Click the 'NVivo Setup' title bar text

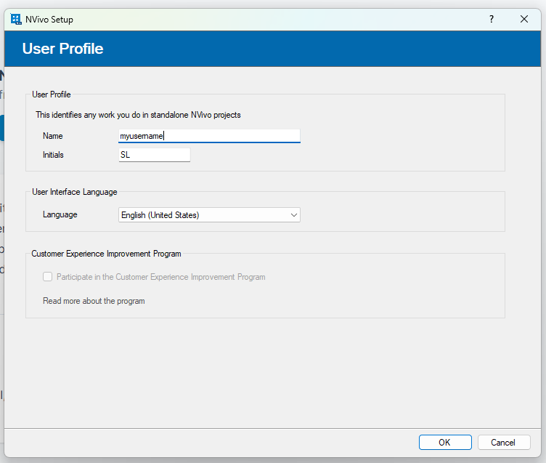(49, 20)
